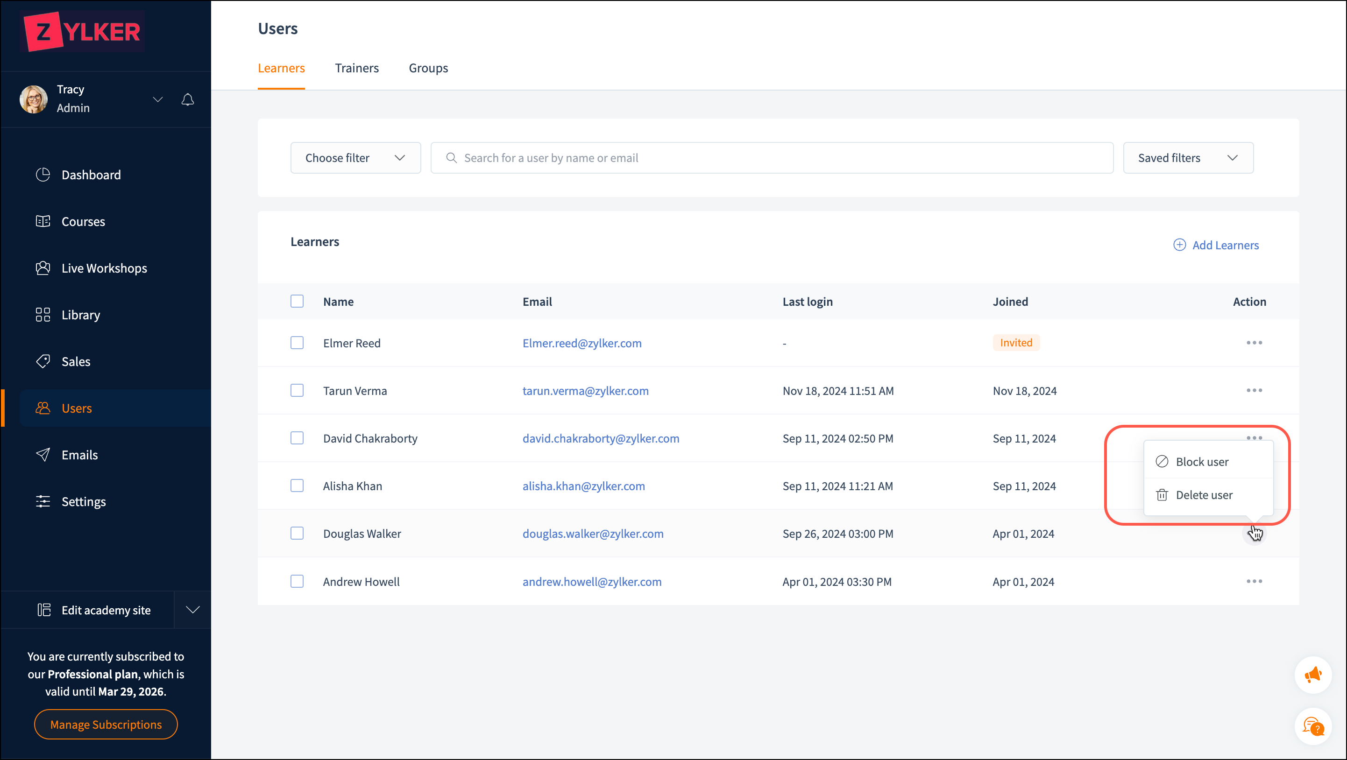
Task: Switch to the Trainers tab
Action: 357,68
